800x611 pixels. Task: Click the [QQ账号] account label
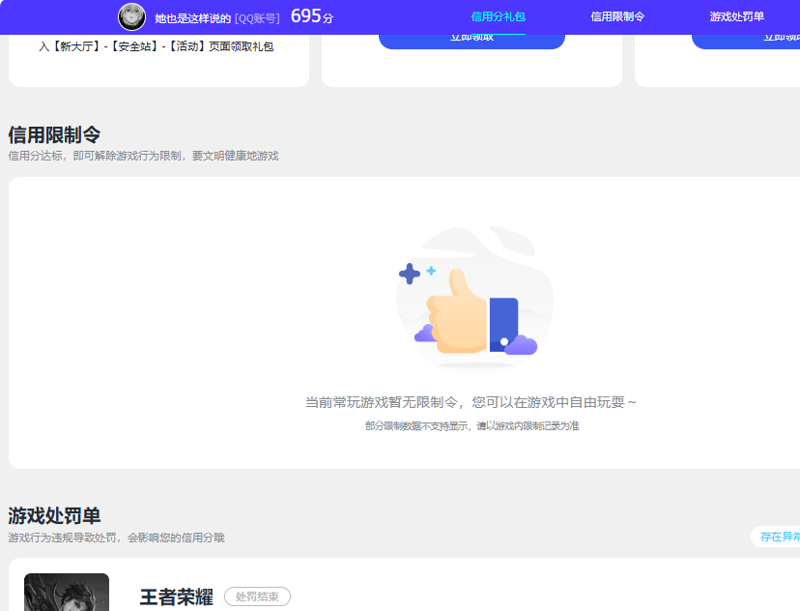click(258, 15)
